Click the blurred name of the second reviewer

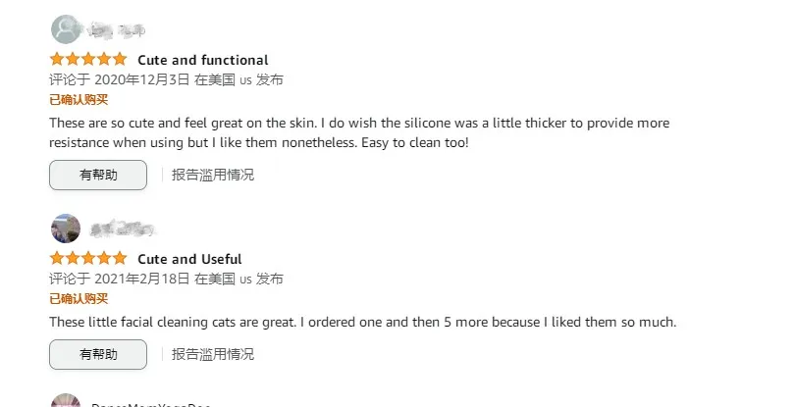click(123, 229)
